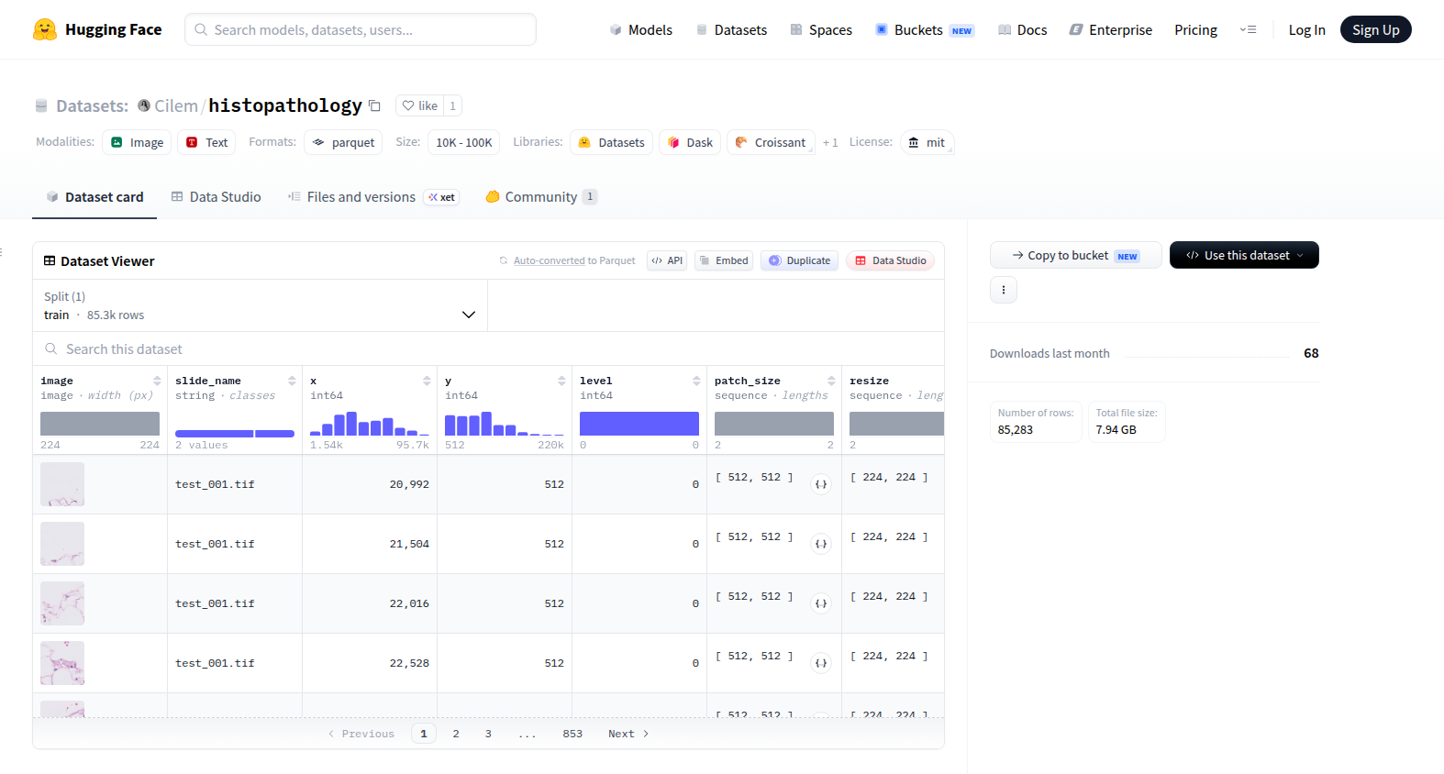Open Enterprise in the top navigation

click(x=1110, y=30)
